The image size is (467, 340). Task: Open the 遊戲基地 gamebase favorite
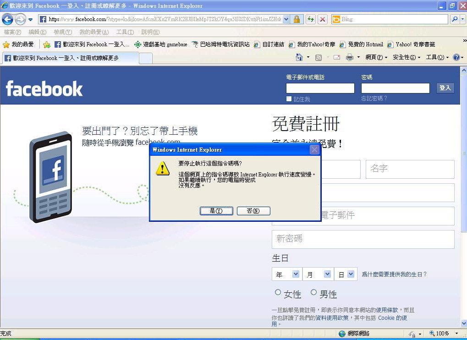[160, 44]
